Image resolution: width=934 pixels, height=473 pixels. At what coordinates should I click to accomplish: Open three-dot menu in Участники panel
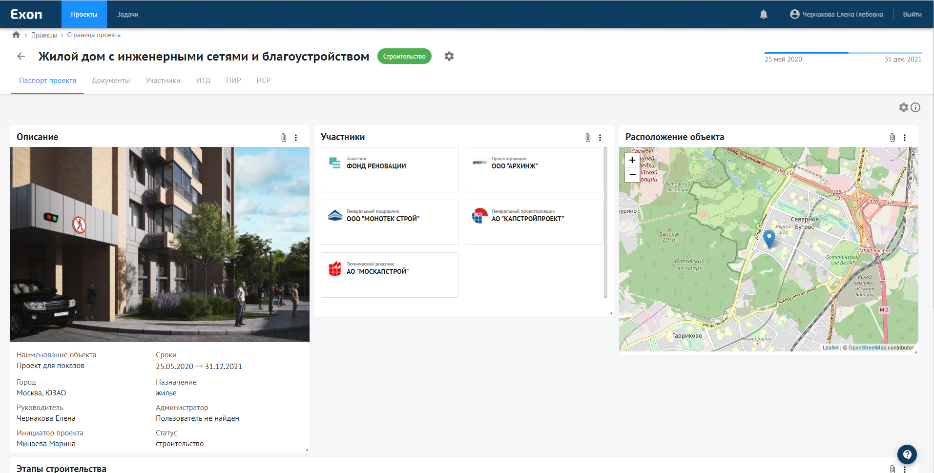click(600, 138)
